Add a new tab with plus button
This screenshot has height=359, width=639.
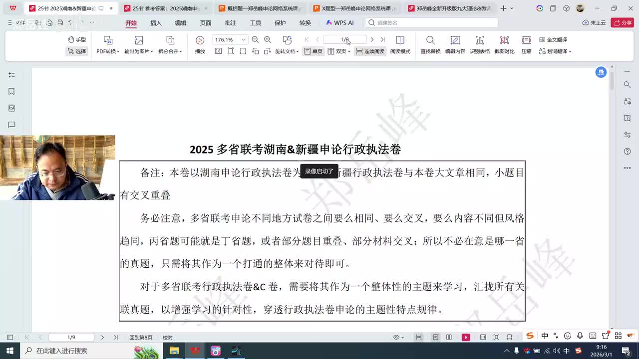pyautogui.click(x=503, y=8)
